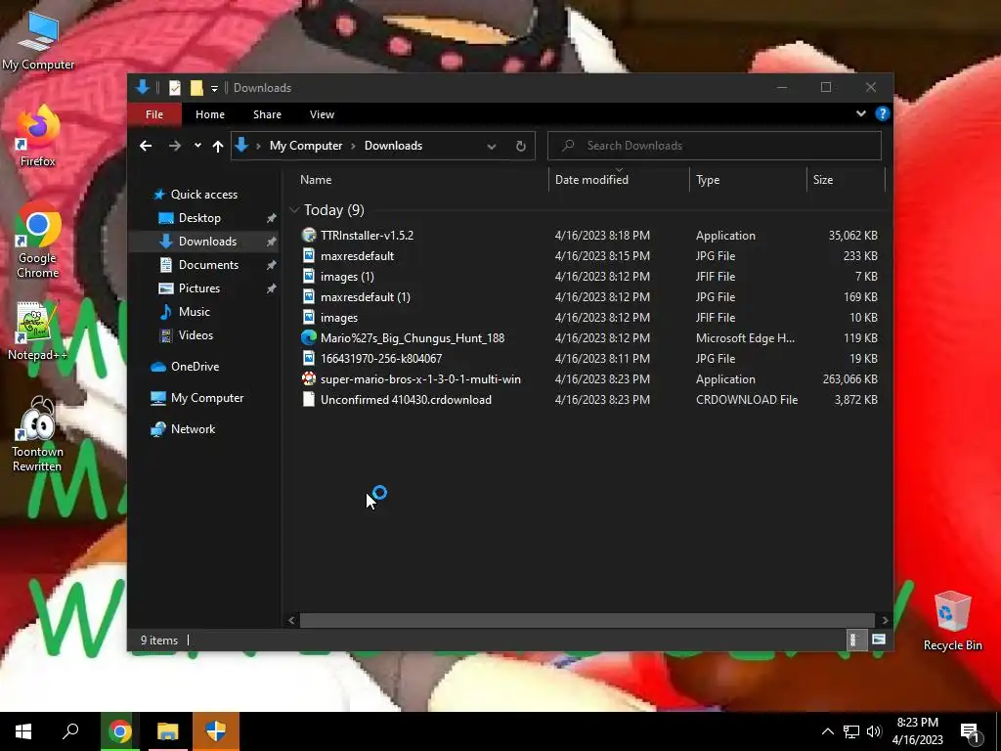Open Desktop in the navigation pane

click(199, 218)
